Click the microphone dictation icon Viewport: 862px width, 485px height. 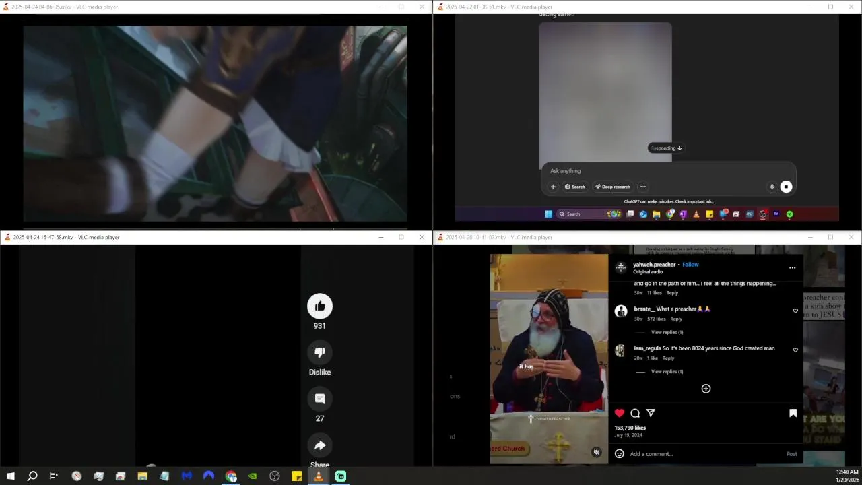pos(772,187)
